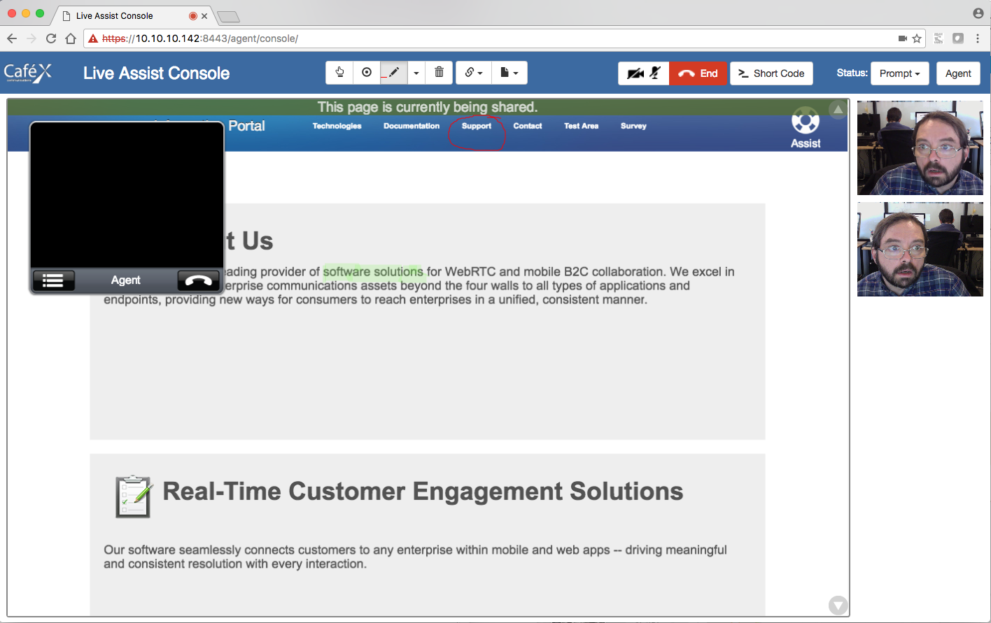Image resolution: width=991 pixels, height=623 pixels.
Task: Click the highlighted 'software solutions' text
Action: tap(373, 271)
